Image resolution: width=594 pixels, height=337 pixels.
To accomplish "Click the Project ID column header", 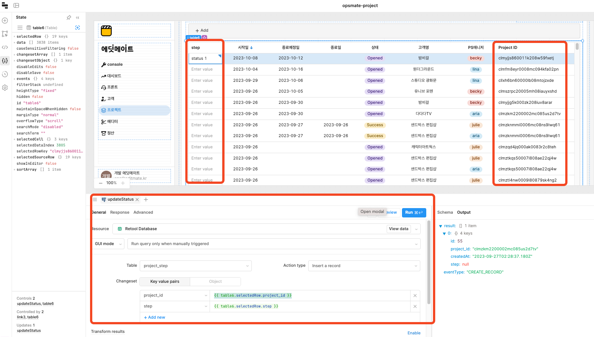I will coord(508,47).
